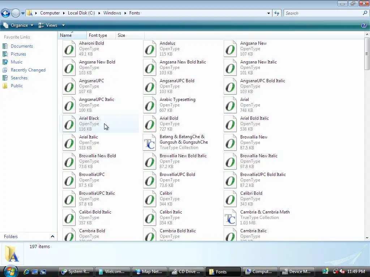Open the Help question mark icon

point(363,25)
